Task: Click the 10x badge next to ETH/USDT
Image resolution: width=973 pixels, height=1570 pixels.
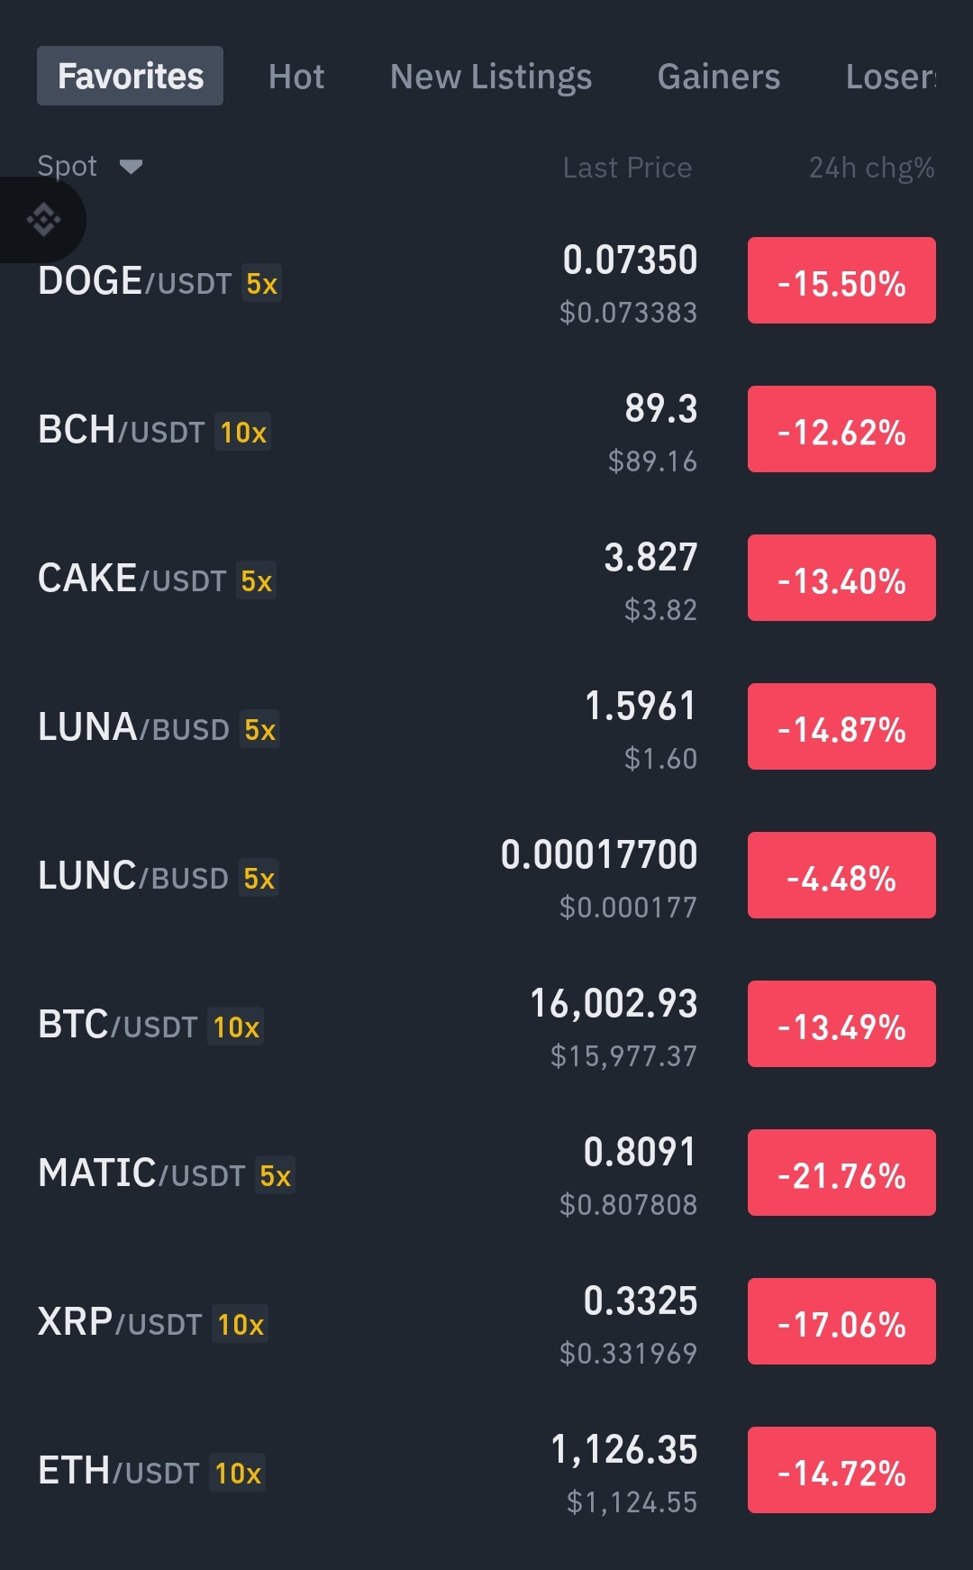Action: tap(238, 1473)
